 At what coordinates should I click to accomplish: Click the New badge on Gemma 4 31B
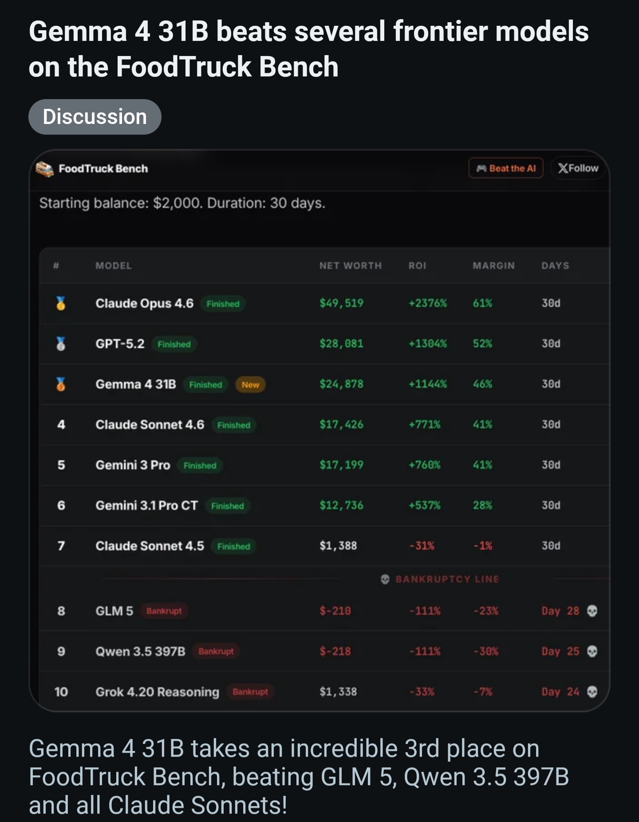pos(250,385)
